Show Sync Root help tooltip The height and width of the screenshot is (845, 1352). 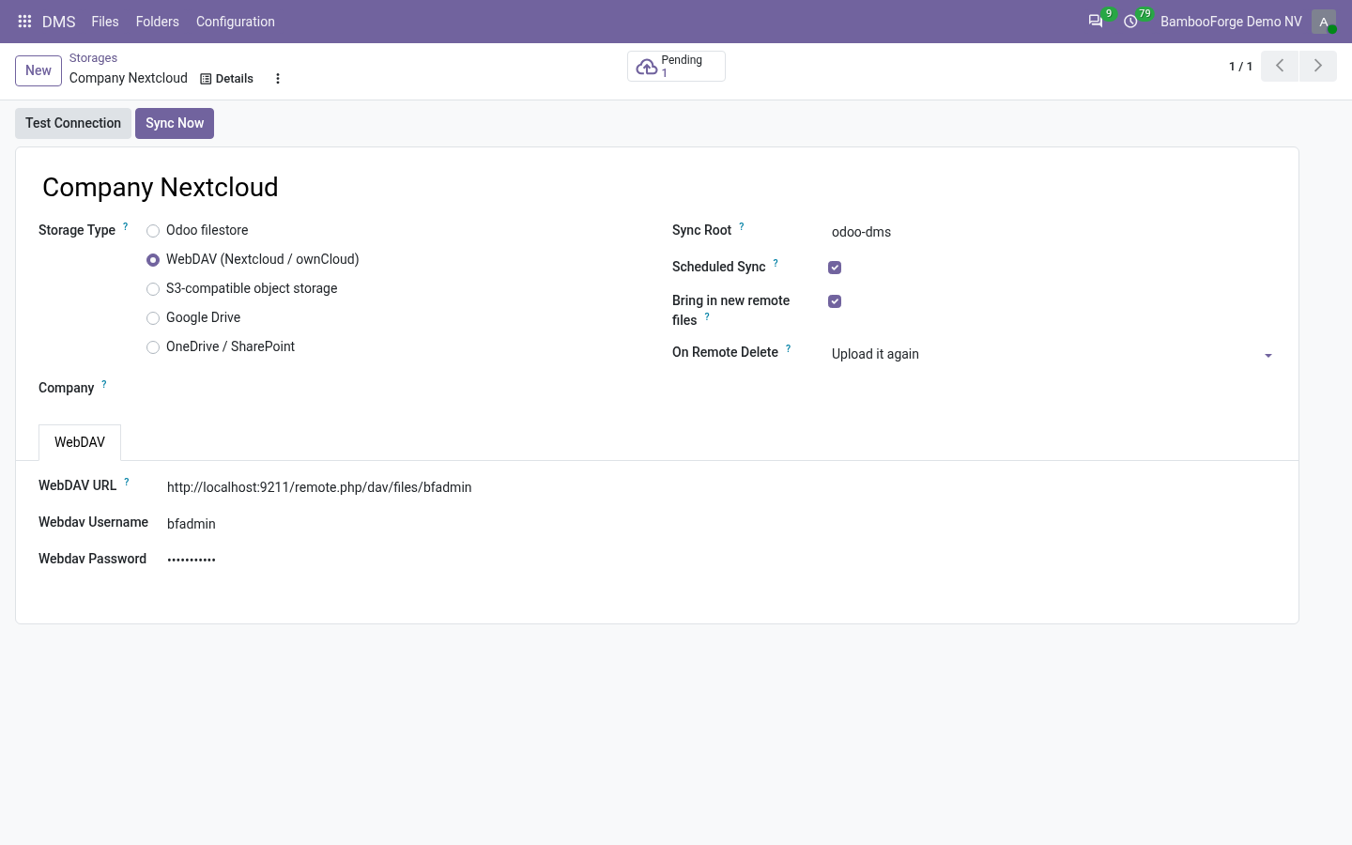pyautogui.click(x=742, y=226)
